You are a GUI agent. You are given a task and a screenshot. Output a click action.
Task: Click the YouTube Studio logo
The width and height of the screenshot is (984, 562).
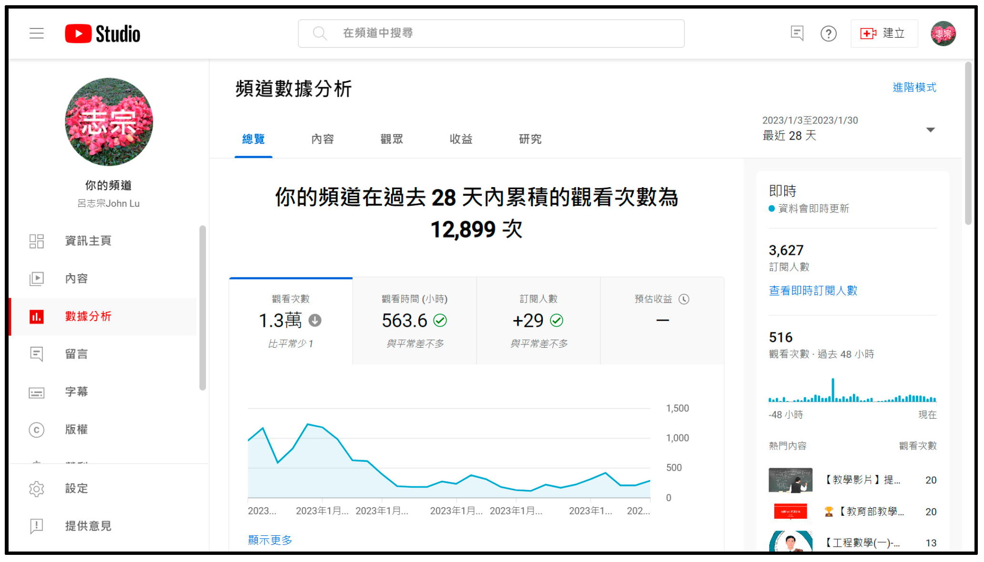click(x=103, y=34)
